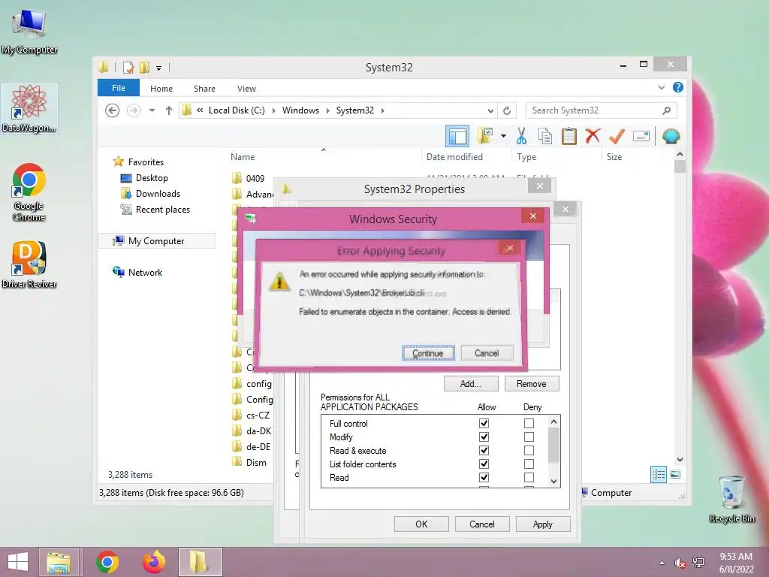Tick the Deny checkbox for Full control
769x577 pixels.
coord(529,423)
